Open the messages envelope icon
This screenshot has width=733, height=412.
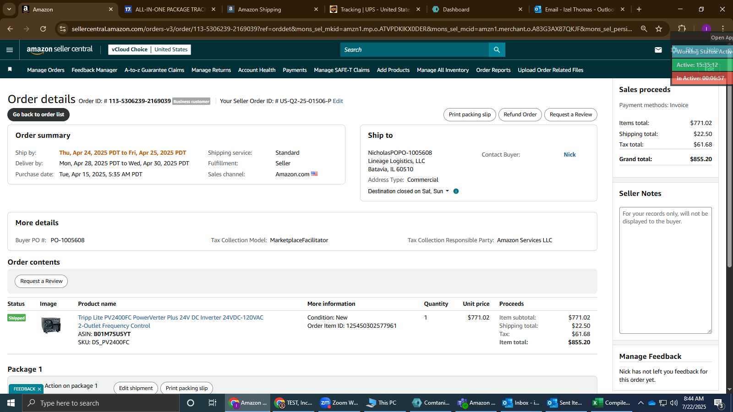pyautogui.click(x=658, y=50)
